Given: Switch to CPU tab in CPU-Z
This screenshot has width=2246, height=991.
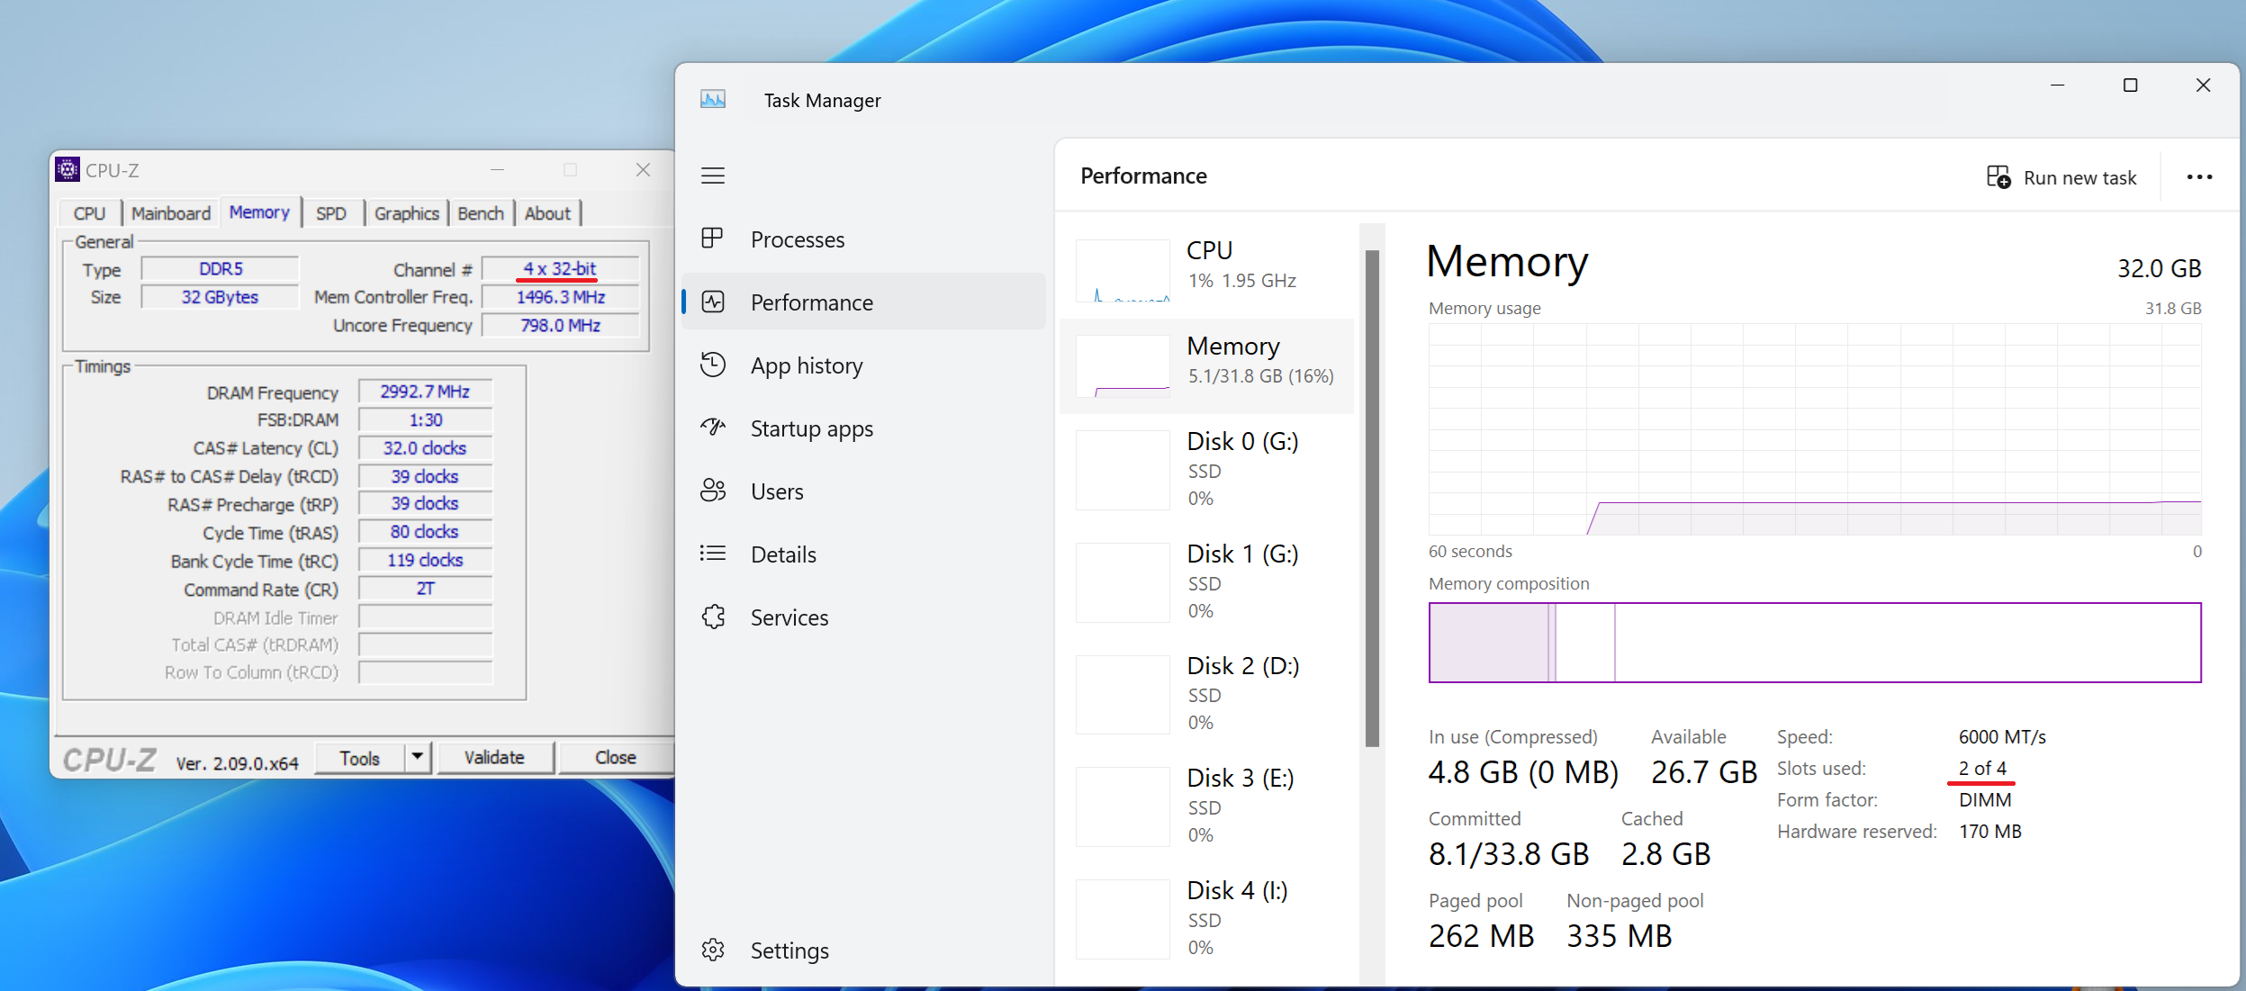Looking at the screenshot, I should 89,213.
